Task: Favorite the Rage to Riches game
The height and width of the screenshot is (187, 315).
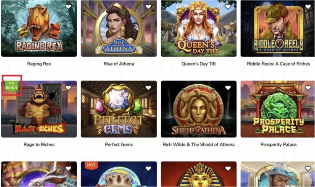Action: pyautogui.click(x=68, y=88)
